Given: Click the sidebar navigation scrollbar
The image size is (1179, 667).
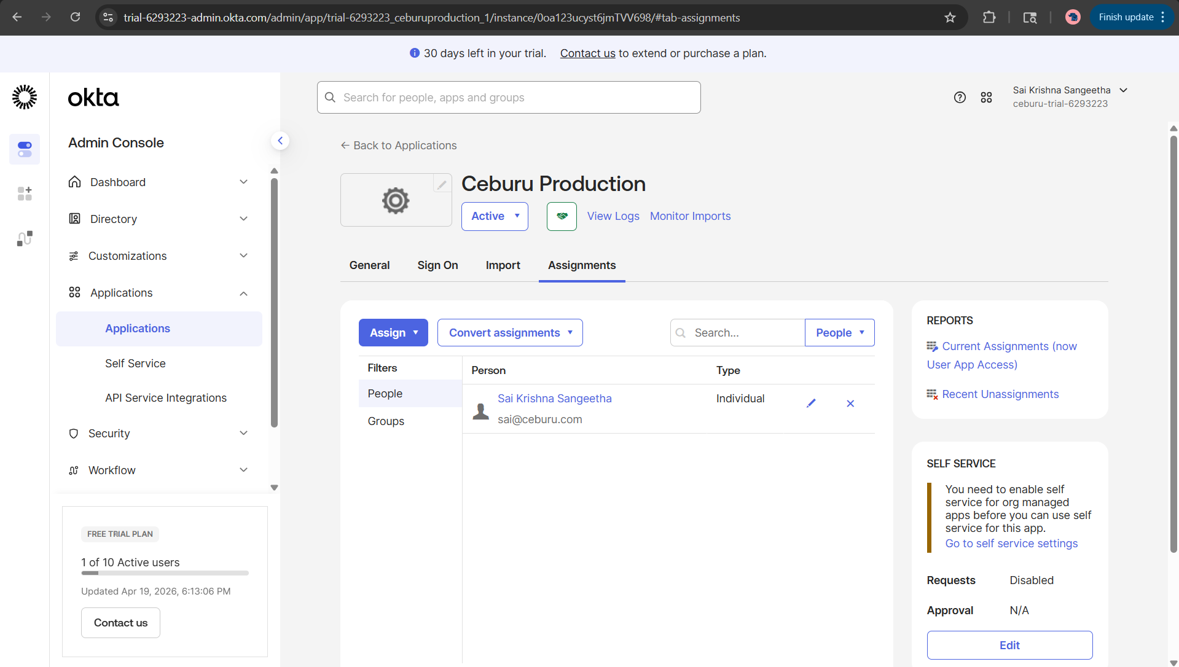Looking at the screenshot, I should point(274,302).
